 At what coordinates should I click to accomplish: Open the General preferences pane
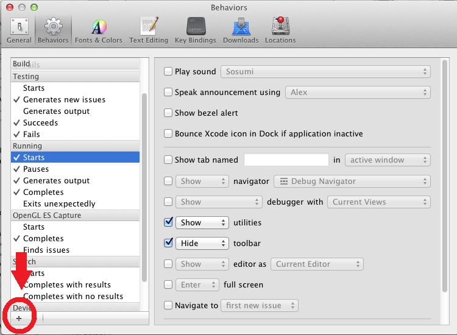[x=19, y=30]
